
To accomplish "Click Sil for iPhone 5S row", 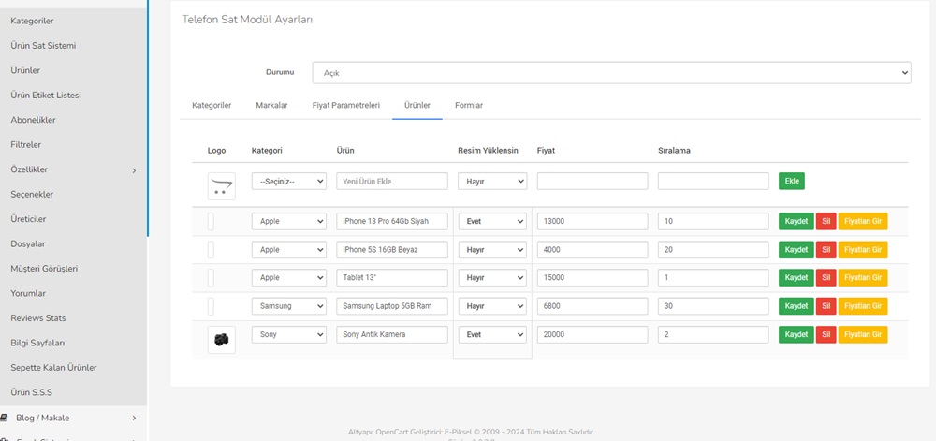I will pos(826,249).
